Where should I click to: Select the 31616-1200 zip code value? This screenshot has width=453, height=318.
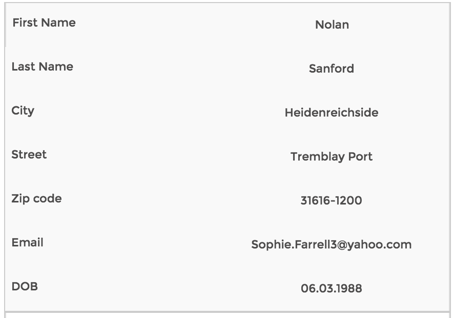(331, 200)
